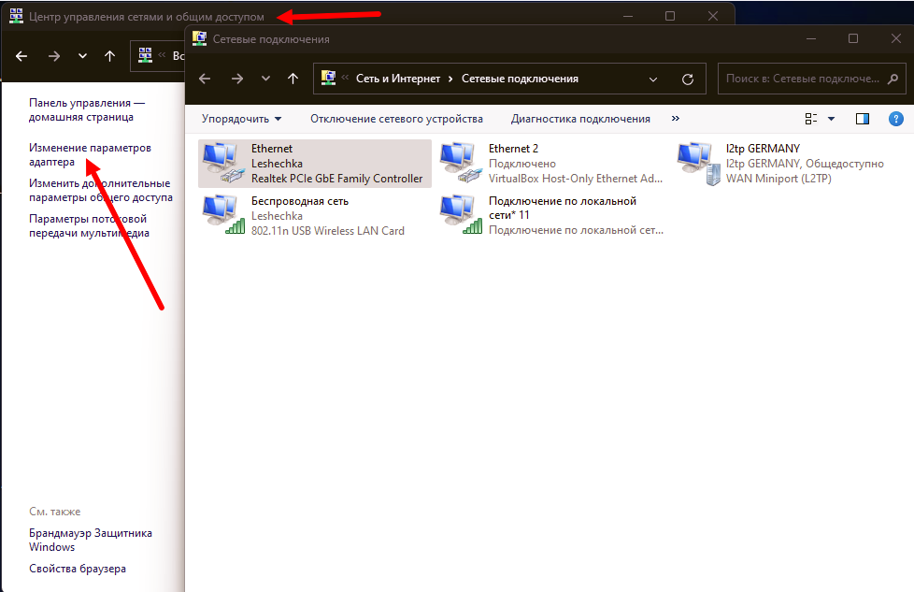Expand address bar history dropdown
Screen dimensions: 914x592
pos(653,79)
